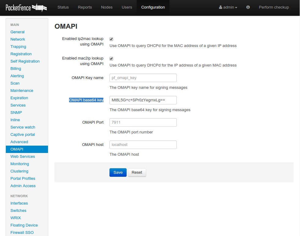The width and height of the screenshot is (300, 236).
Task: Focus the OMAPI Key name field
Action: tap(143, 78)
